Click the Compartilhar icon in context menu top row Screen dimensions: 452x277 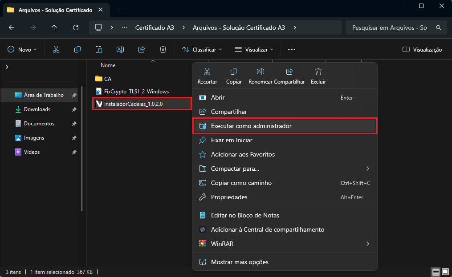(289, 72)
